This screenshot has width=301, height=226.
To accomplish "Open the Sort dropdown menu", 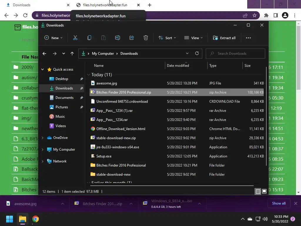I will [167, 38].
